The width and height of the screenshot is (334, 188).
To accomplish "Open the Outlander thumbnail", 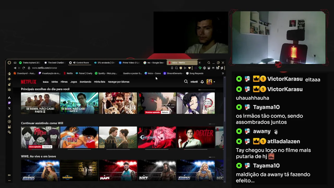I will 118,137.
